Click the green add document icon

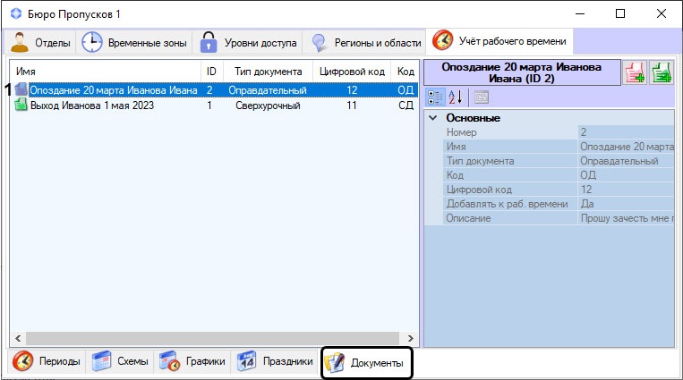661,72
